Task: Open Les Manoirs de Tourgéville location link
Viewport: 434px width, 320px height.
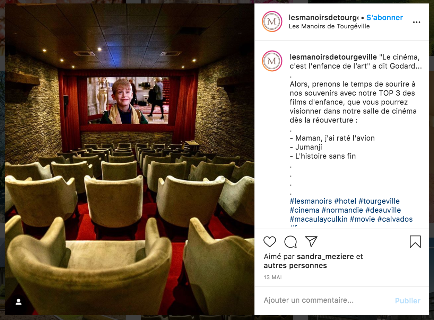Action: coord(329,26)
